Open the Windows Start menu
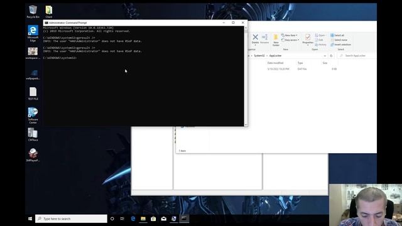The height and width of the screenshot is (226, 402). (x=30, y=218)
